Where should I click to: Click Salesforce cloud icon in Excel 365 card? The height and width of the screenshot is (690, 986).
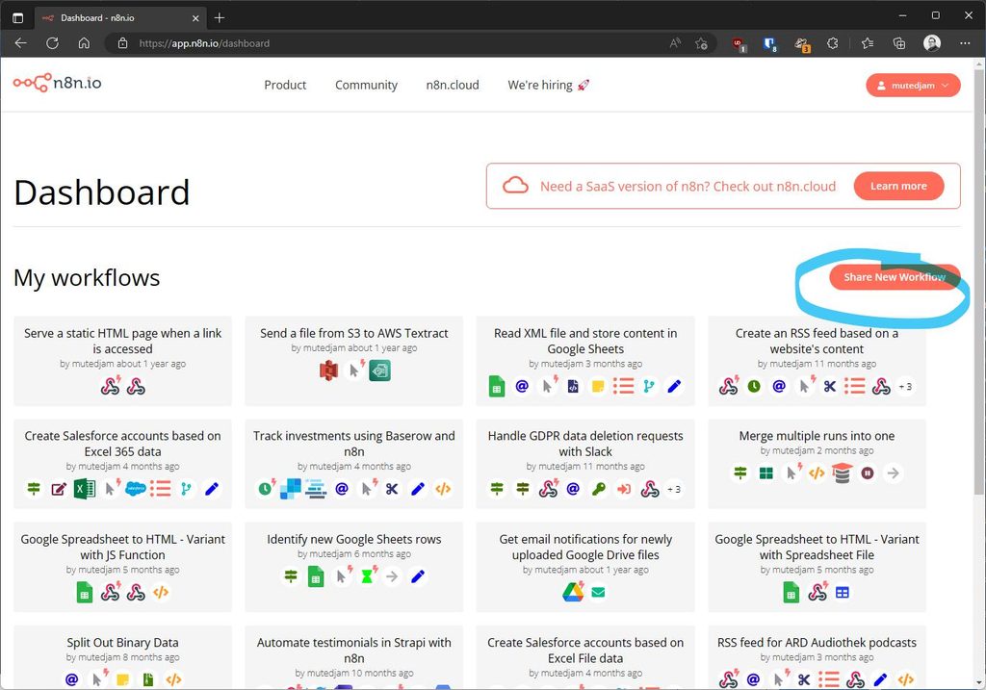click(135, 489)
